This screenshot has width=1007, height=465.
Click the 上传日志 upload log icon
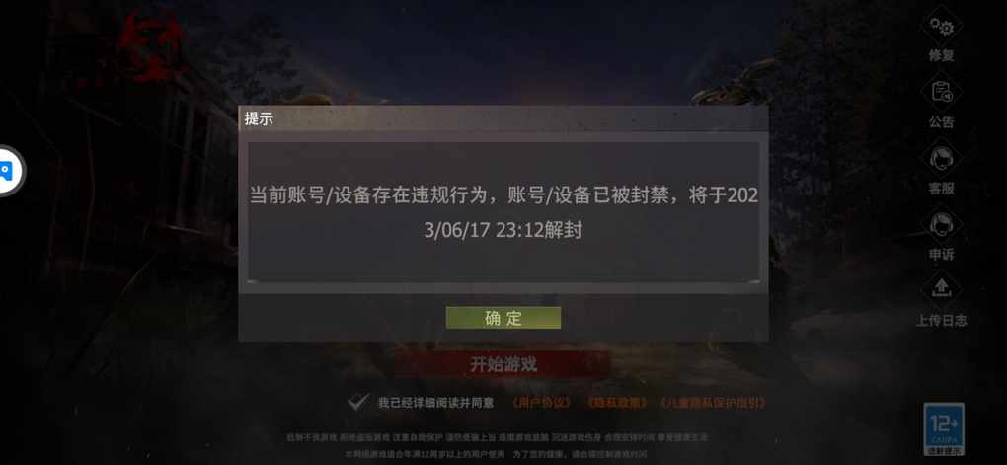point(942,290)
